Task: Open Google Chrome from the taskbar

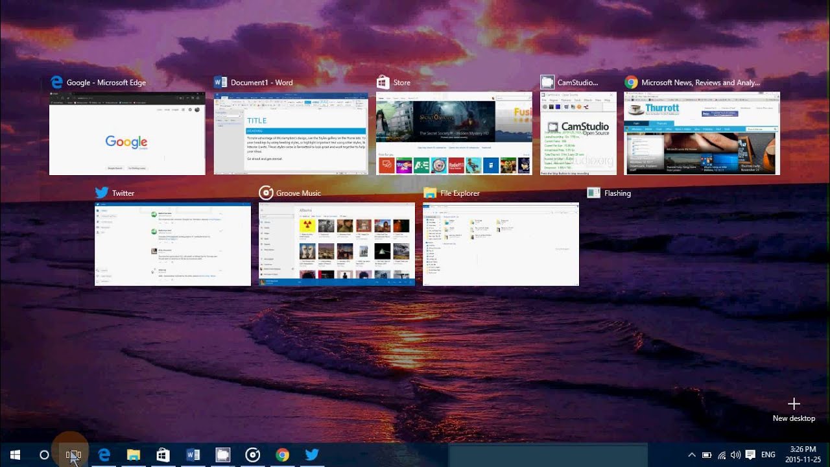Action: [x=282, y=455]
